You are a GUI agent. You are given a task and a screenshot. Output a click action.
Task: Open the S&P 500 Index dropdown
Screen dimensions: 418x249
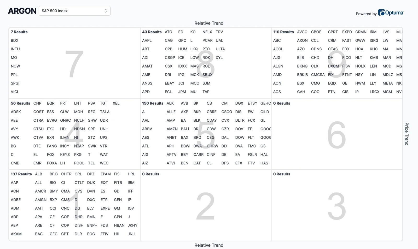coord(74,11)
